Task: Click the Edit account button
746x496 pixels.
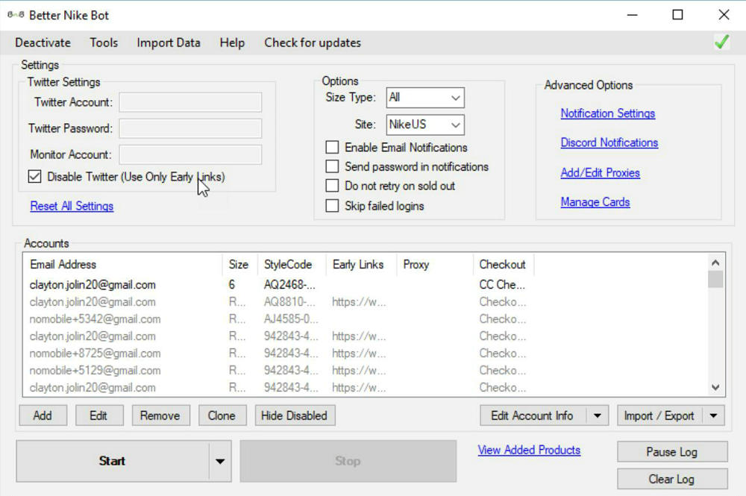Action: [x=99, y=415]
